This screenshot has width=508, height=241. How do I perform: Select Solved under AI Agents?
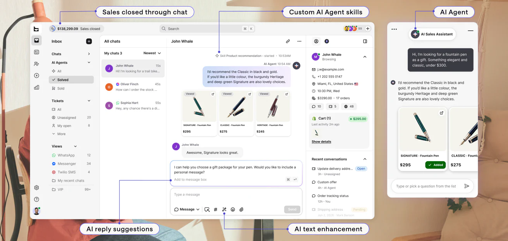pos(71,79)
